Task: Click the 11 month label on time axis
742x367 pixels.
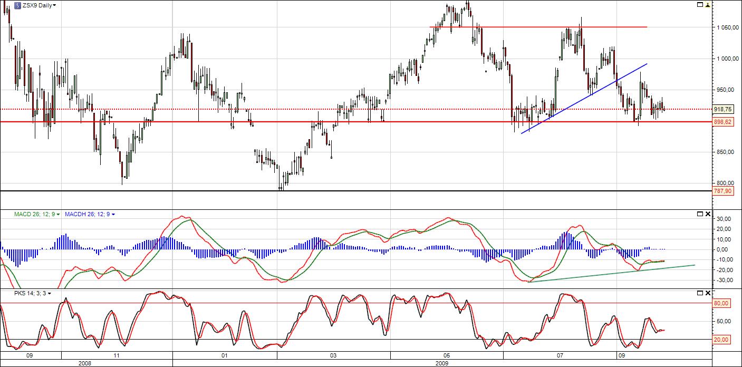Action: click(117, 356)
